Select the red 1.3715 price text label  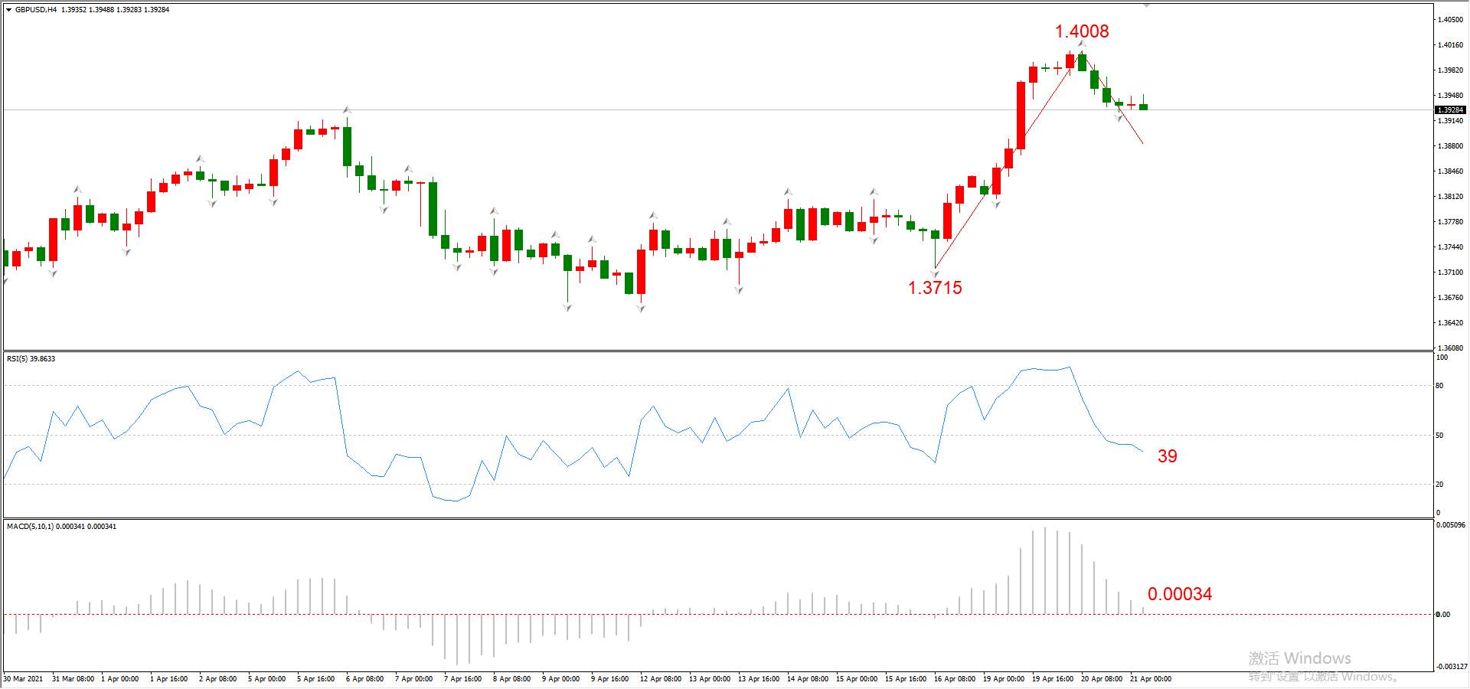click(935, 288)
